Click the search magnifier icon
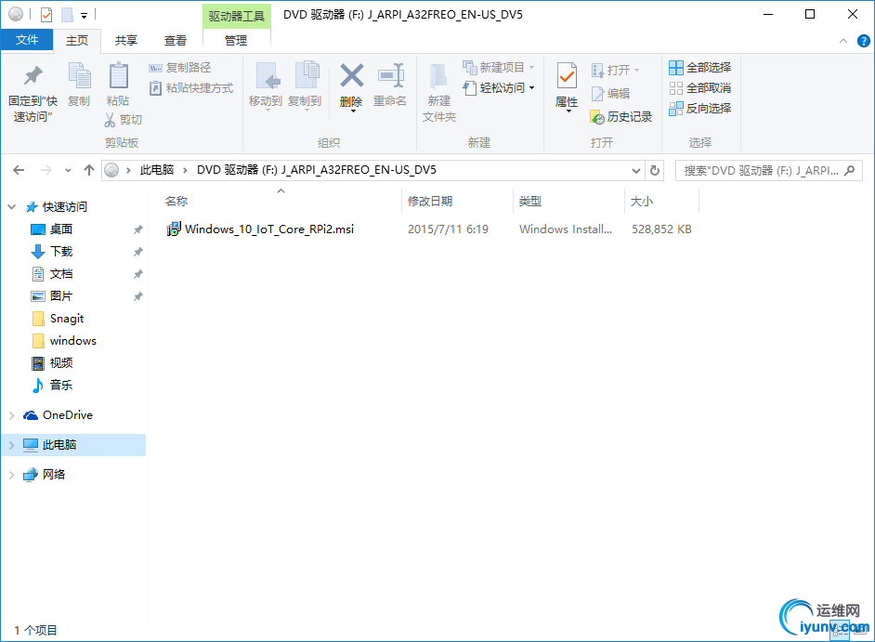 tap(850, 170)
